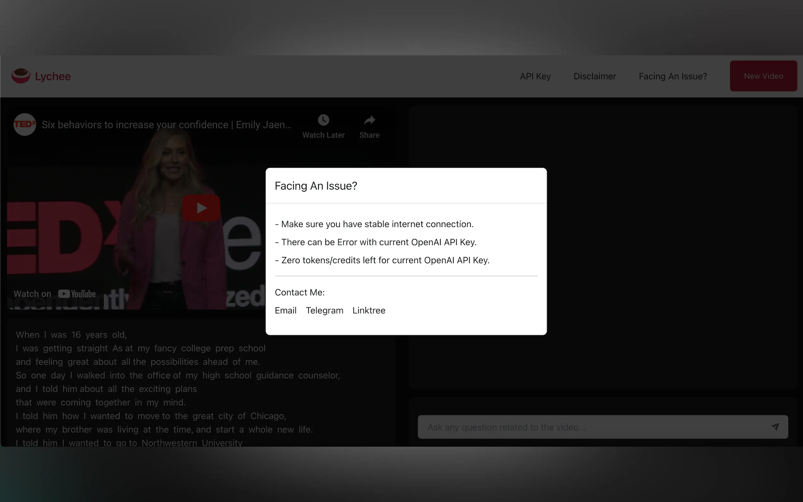The width and height of the screenshot is (803, 502).
Task: Click the Watch Later clock icon
Action: pyautogui.click(x=323, y=120)
